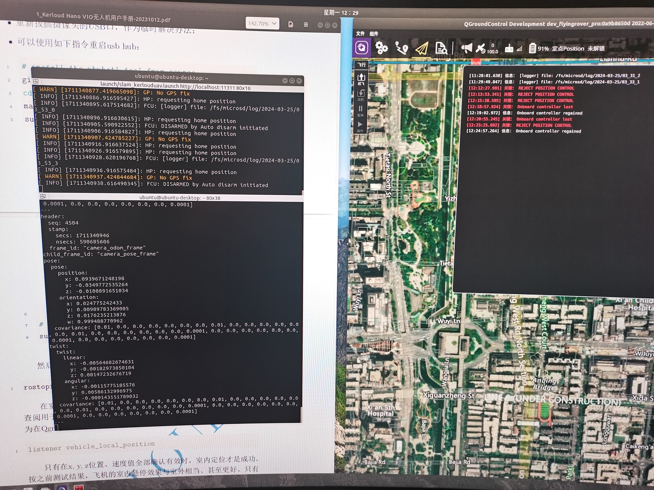This screenshot has width=654, height=490.
Task: Open the 组件 menu in QGroundControl
Action: 374,34
